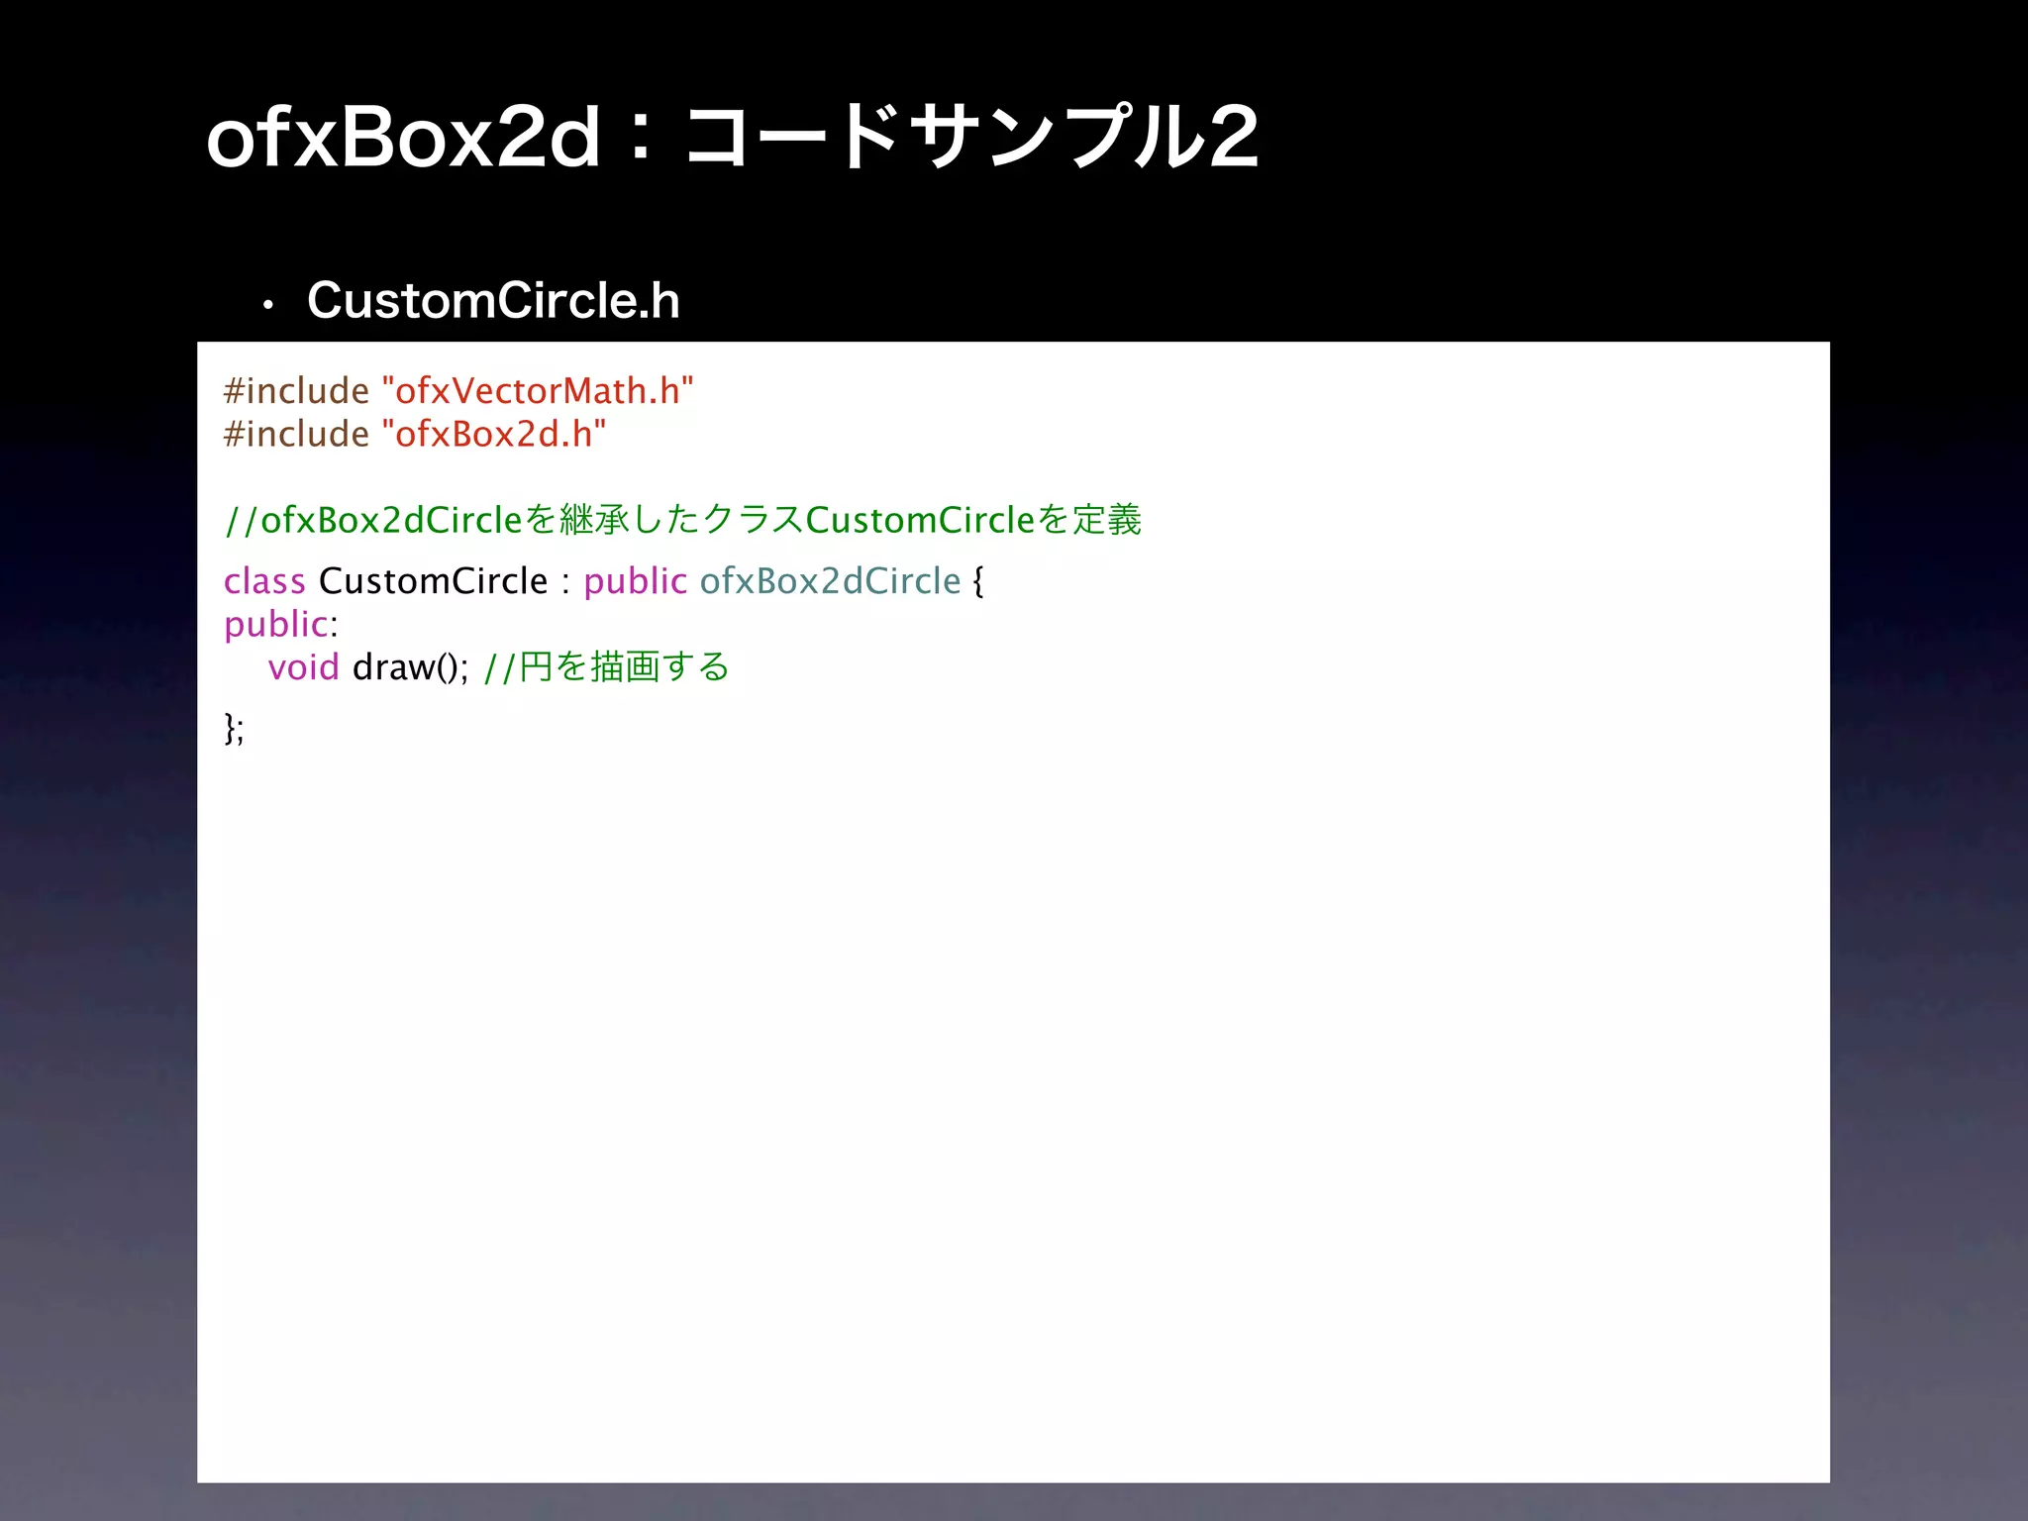The image size is (2028, 1521).
Task: Click the green comment starting '//ofxBox2dCircleを継承した'
Action: [x=683, y=520]
